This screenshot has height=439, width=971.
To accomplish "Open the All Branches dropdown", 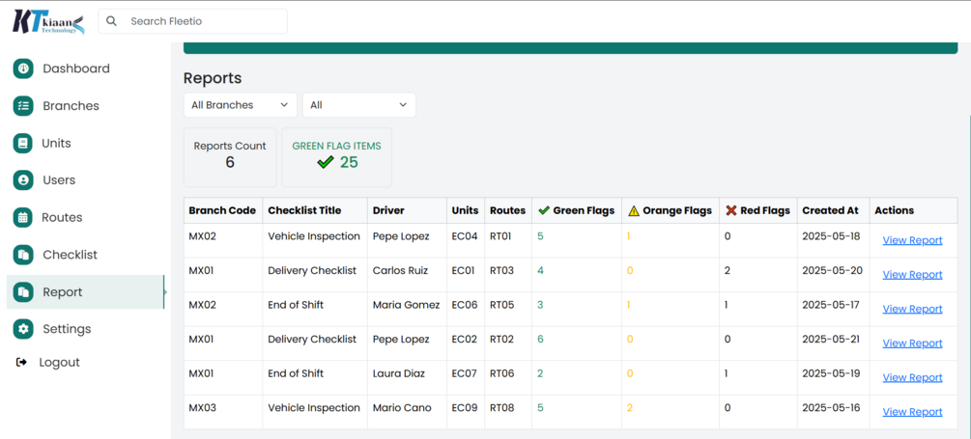I will pos(241,105).
